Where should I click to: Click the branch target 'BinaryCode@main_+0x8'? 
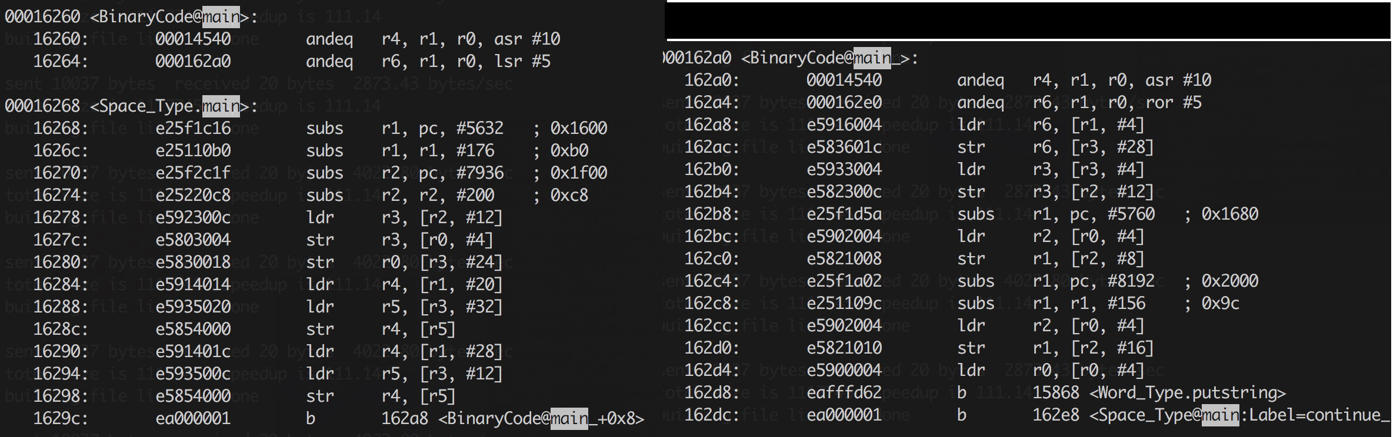click(x=541, y=418)
